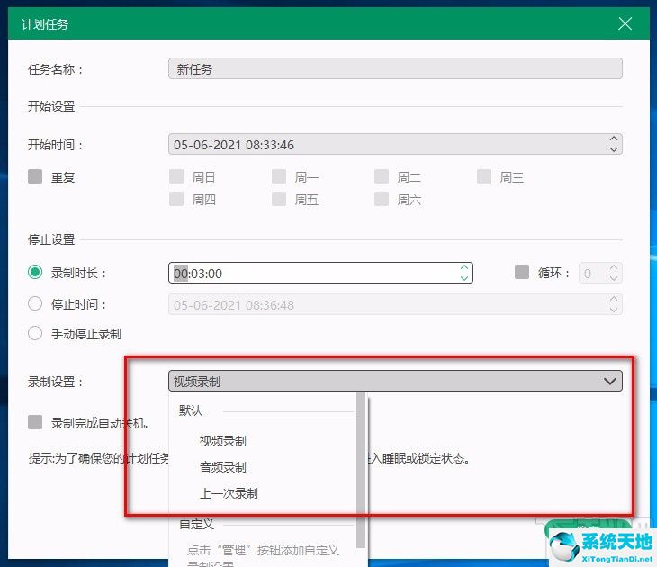The image size is (657, 567).
Task: Close the 计划任务 dialog
Action: pyautogui.click(x=625, y=23)
